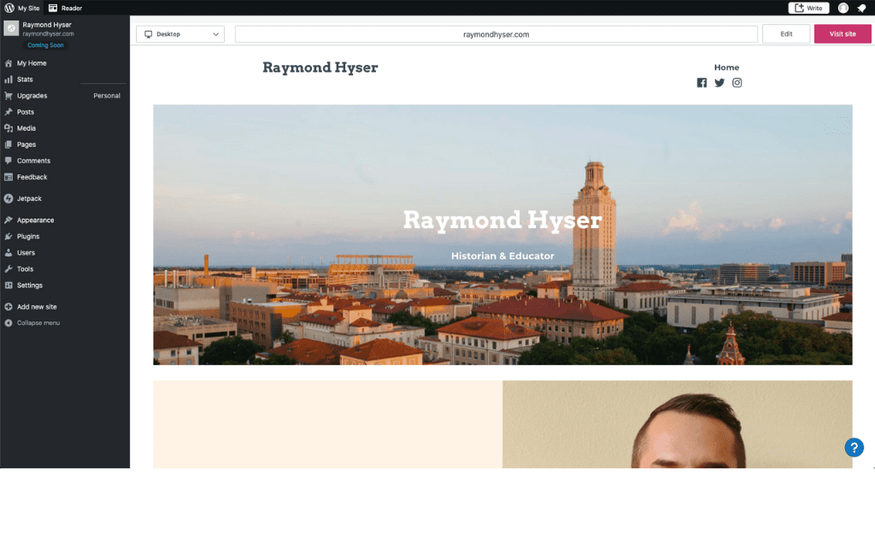Screen dimensions: 875x547
Task: Click the Users person icon
Action: pos(9,252)
